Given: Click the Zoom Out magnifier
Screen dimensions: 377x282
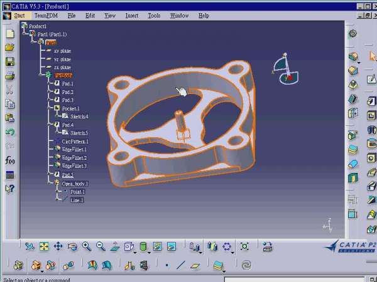Looking at the screenshot, I should pos(101,246).
